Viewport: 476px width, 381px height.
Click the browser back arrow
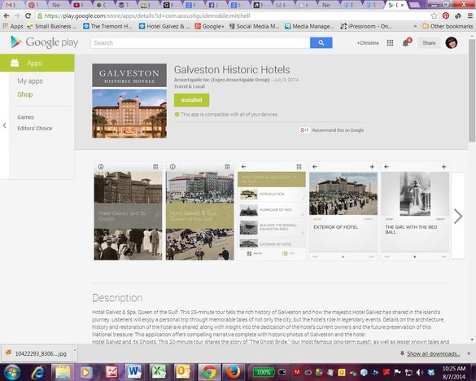click(7, 15)
